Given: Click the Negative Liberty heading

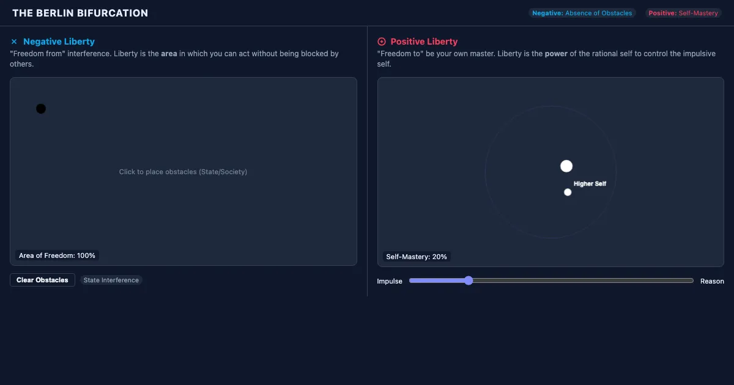Looking at the screenshot, I should point(59,42).
